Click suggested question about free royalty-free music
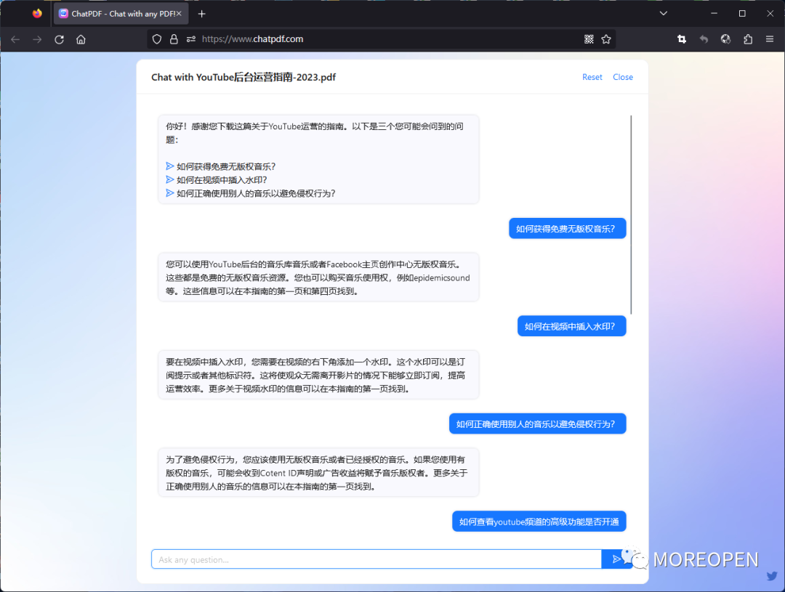The image size is (785, 592). click(226, 166)
